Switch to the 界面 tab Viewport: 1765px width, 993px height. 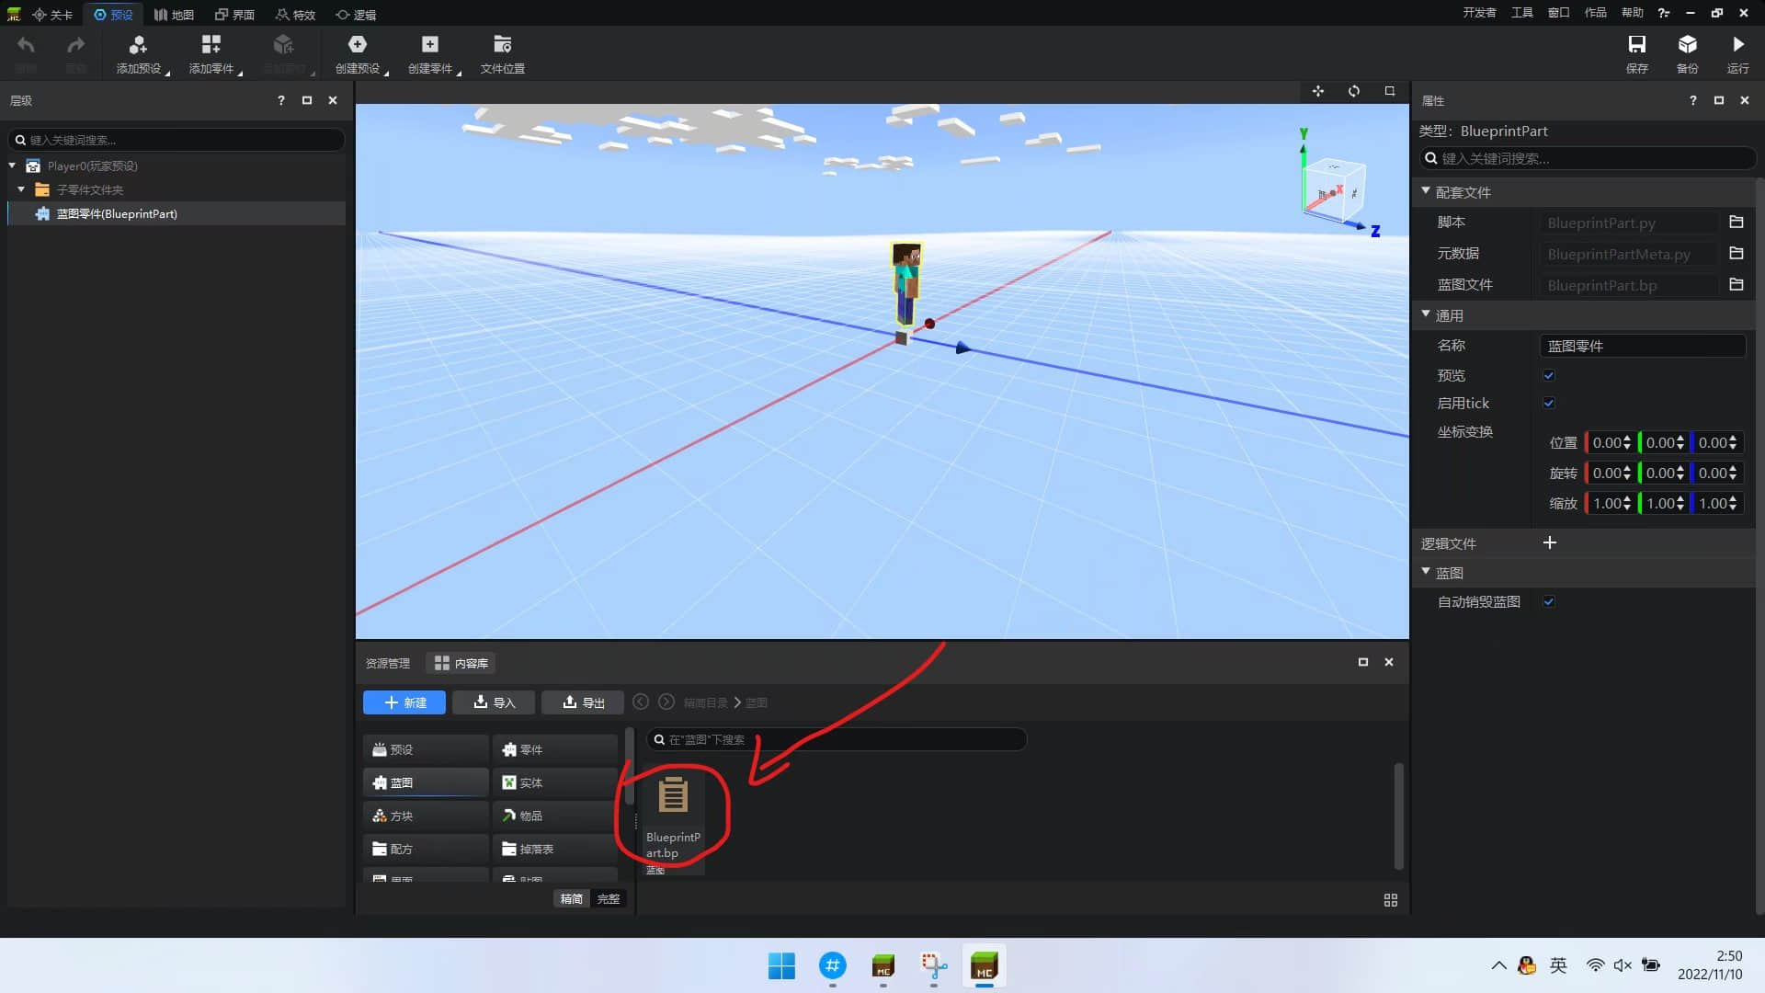tap(234, 15)
